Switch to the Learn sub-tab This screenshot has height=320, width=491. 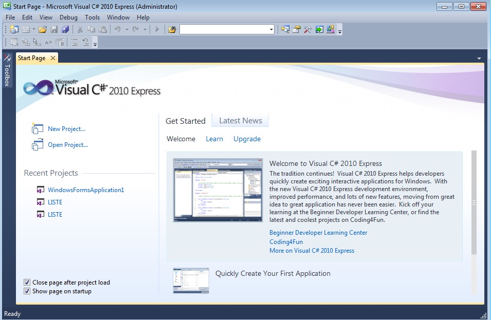(214, 139)
